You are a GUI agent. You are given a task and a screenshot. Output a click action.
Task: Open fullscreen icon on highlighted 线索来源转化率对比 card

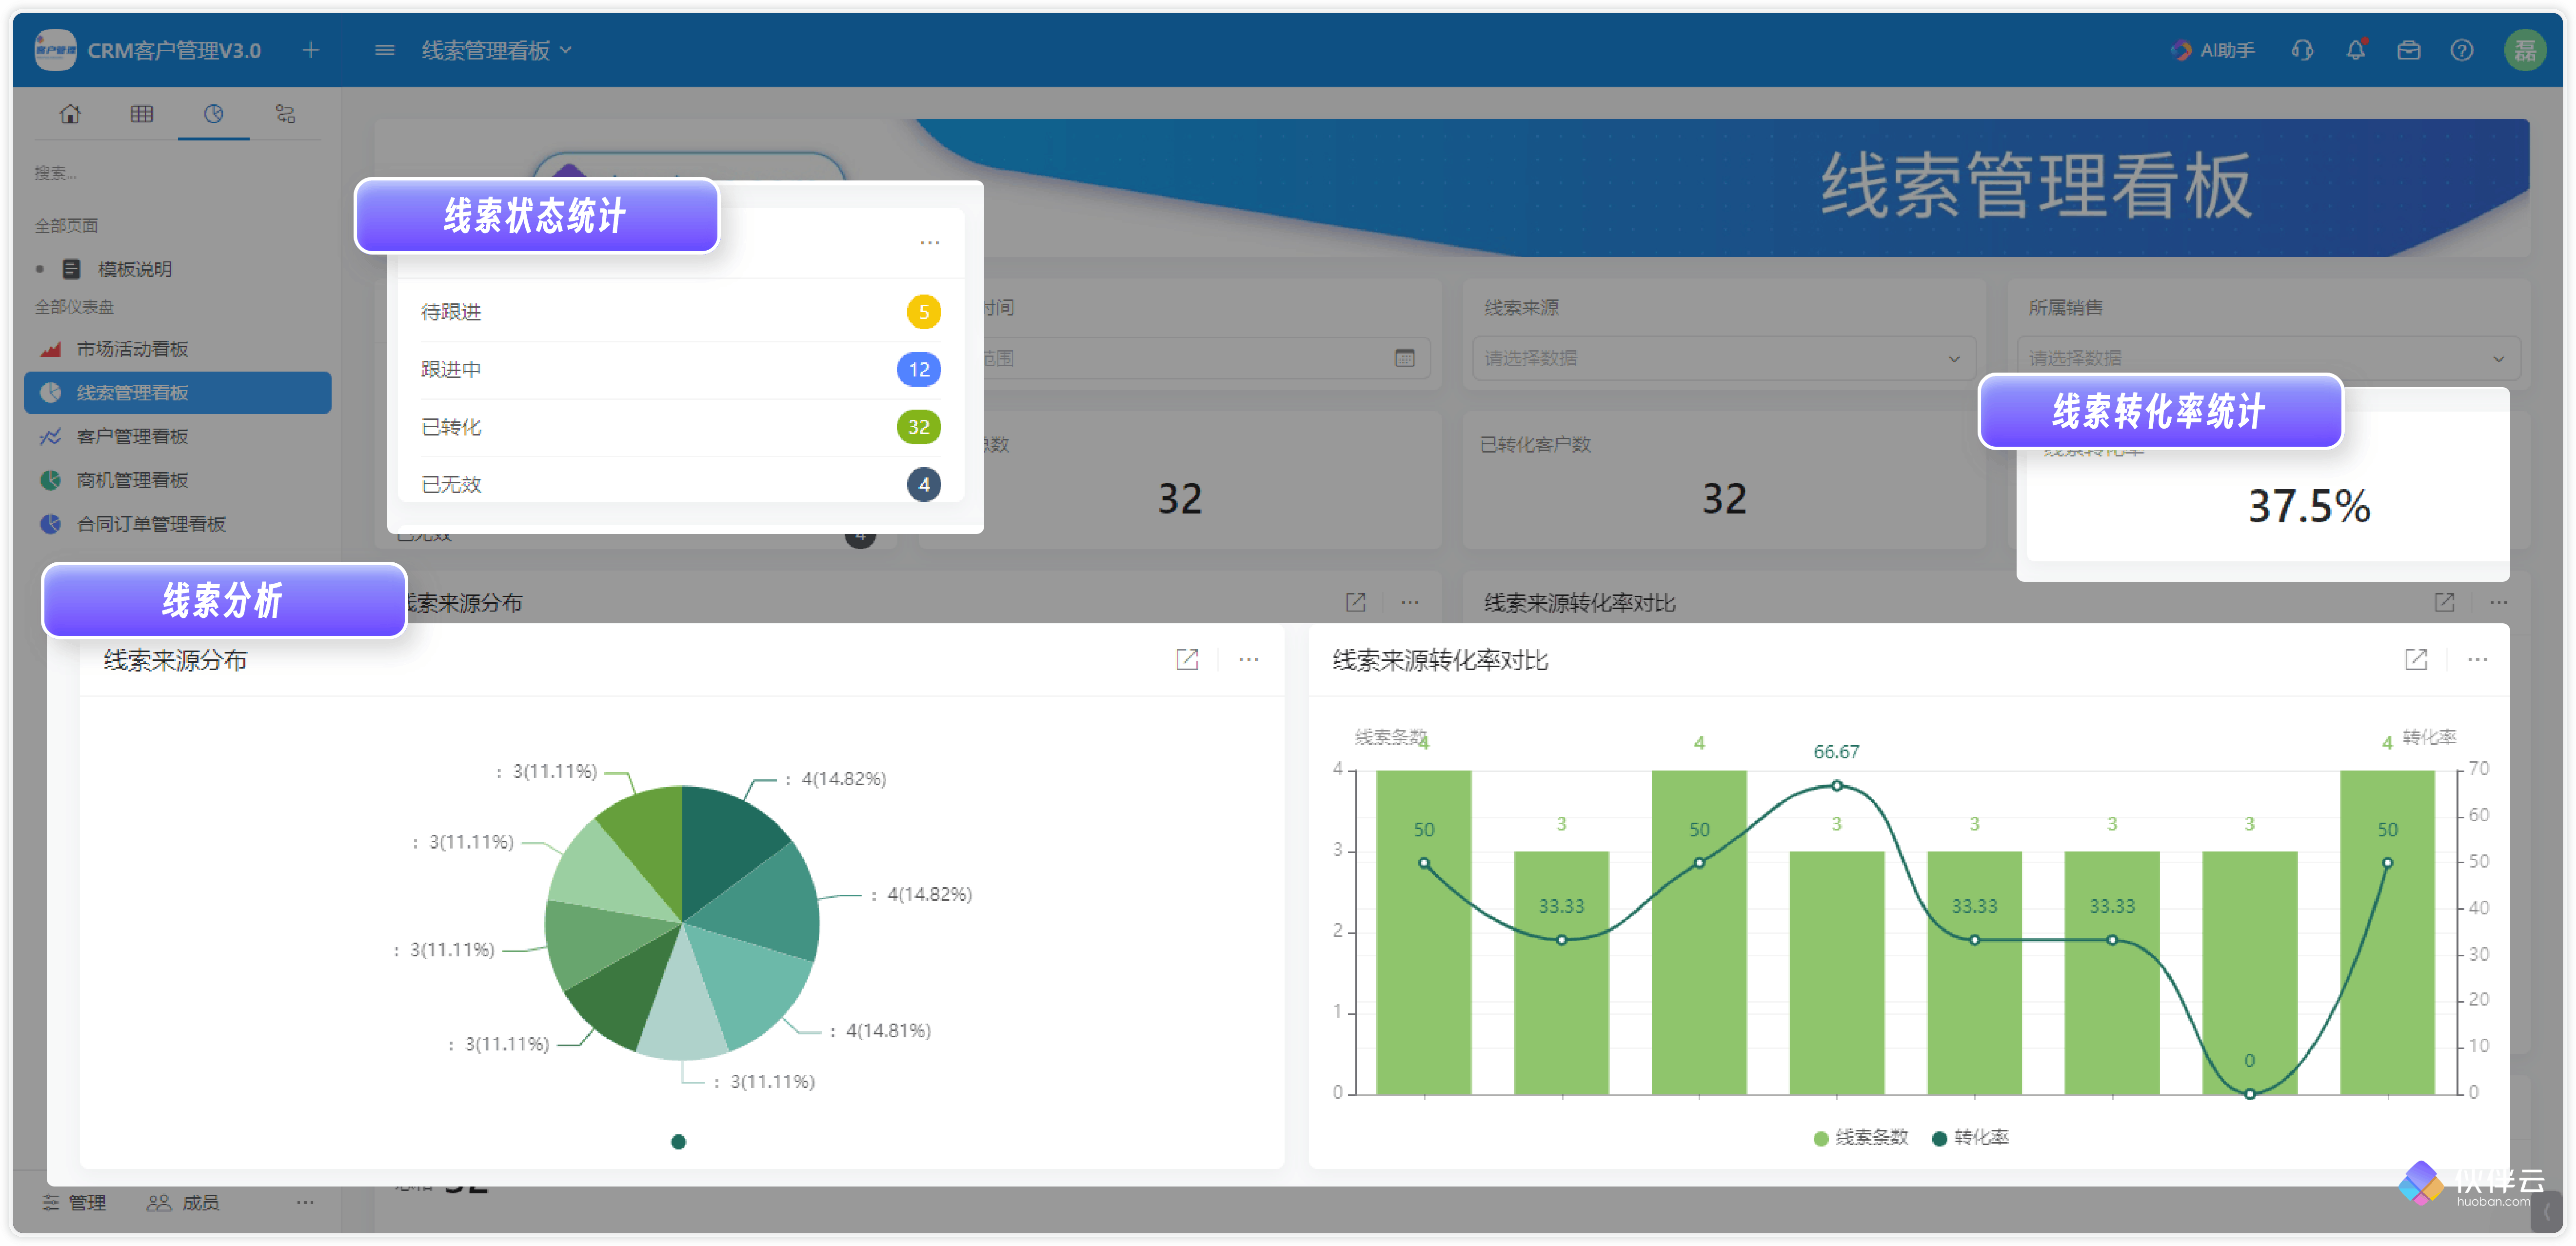[x=2416, y=660]
